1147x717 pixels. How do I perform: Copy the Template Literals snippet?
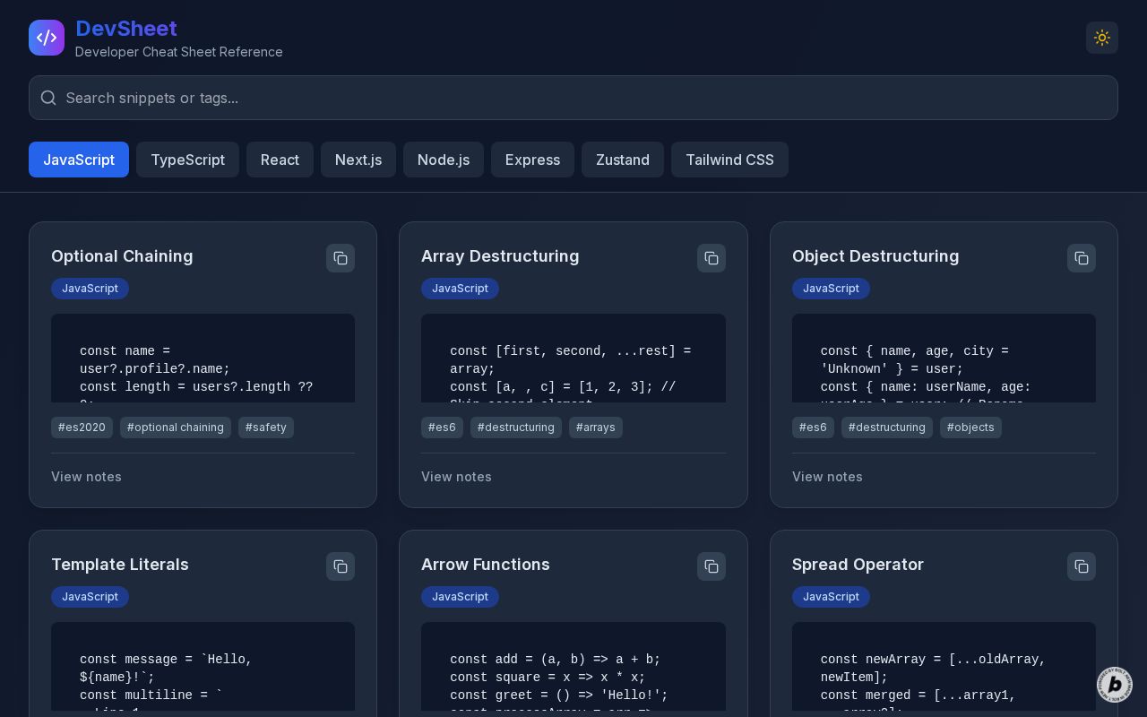341,566
